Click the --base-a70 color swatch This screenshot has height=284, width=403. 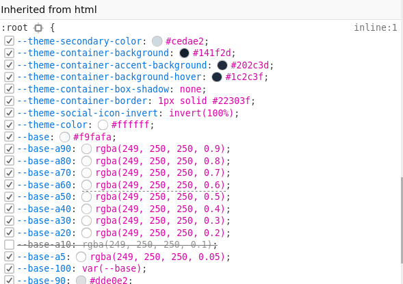pyautogui.click(x=87, y=172)
